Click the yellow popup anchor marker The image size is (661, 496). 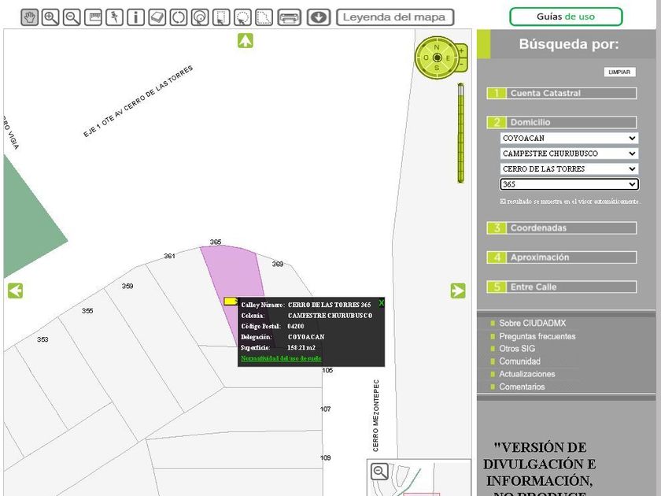231,301
